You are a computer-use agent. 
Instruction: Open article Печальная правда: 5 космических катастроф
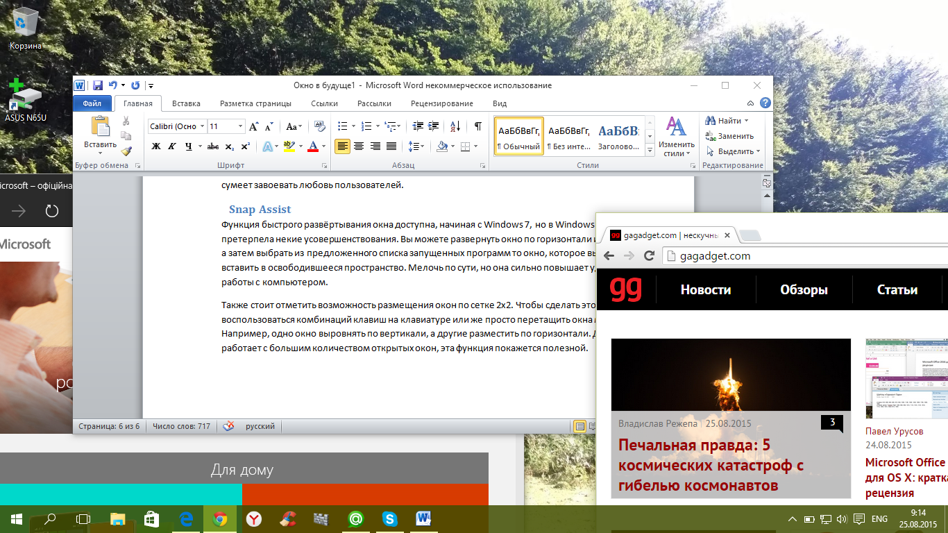click(711, 465)
